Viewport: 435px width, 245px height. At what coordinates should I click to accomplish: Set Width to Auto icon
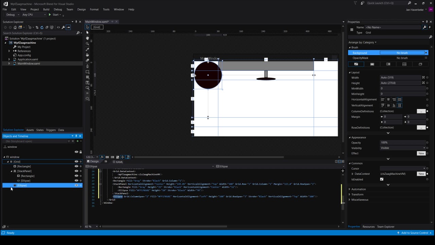[423, 78]
